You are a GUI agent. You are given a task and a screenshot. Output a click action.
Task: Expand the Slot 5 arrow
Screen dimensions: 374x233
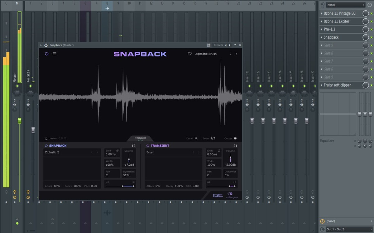[322, 45]
